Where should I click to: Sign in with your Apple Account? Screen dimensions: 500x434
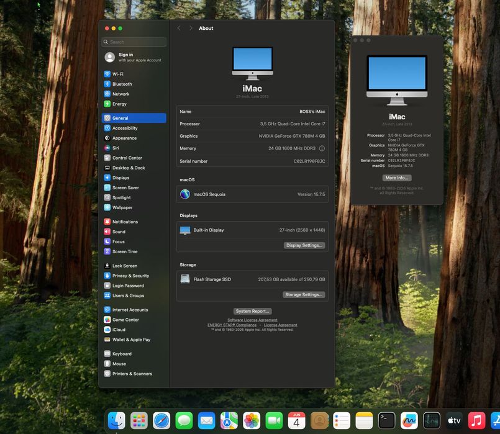134,57
